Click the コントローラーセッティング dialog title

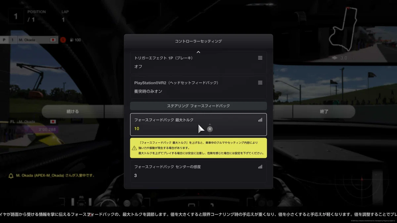198,41
